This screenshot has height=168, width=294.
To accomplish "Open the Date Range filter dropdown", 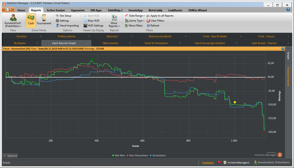I will (x=135, y=16).
